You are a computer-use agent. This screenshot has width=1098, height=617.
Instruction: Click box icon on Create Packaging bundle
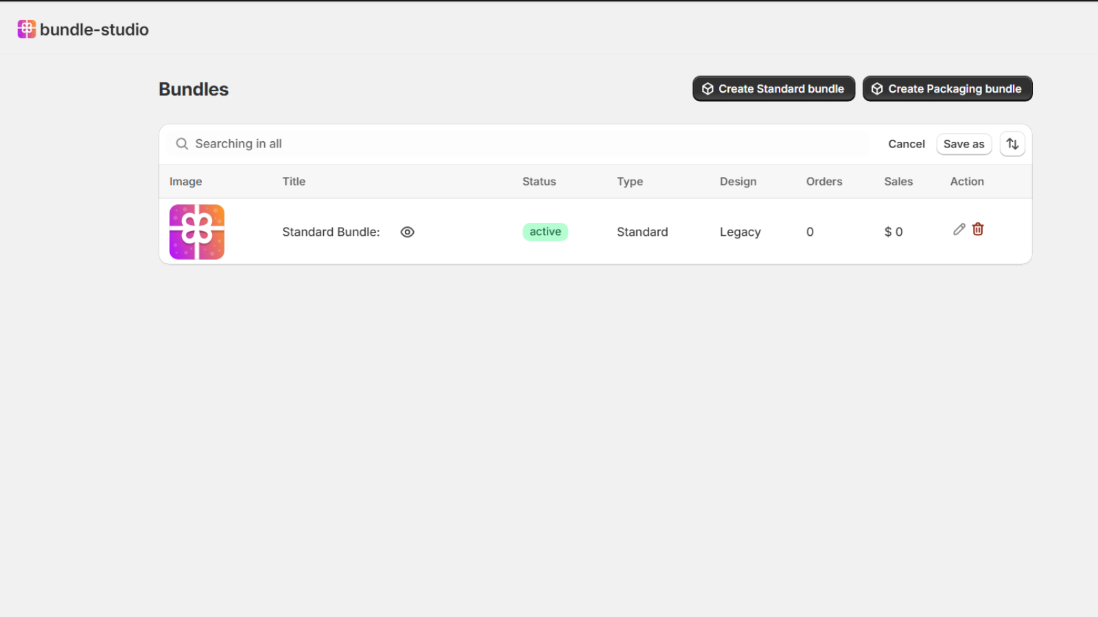[x=877, y=89]
